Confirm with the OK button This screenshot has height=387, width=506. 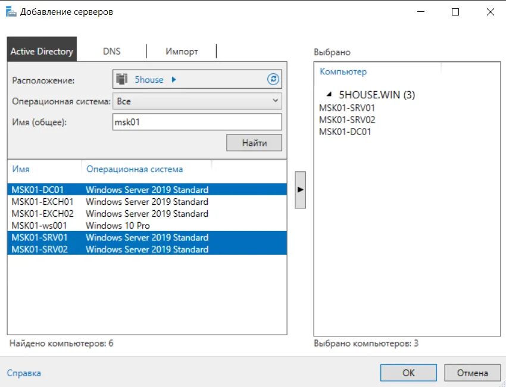408,373
